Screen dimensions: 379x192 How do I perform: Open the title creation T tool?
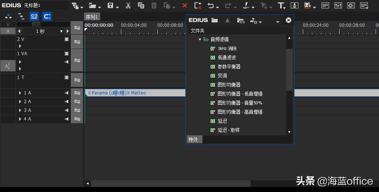pos(281,5)
